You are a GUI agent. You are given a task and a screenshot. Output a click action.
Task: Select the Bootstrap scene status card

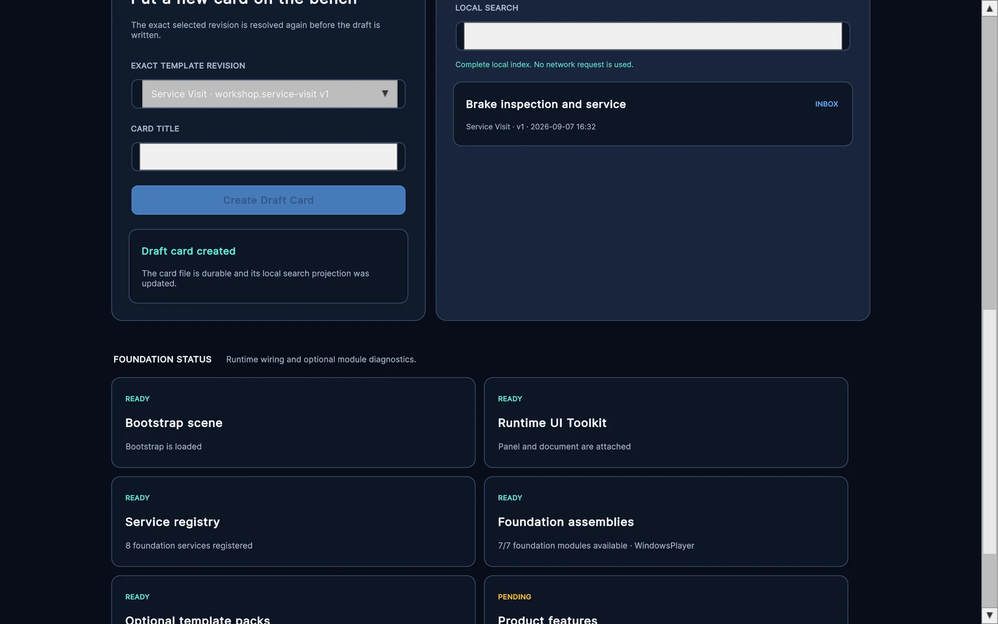tap(293, 423)
